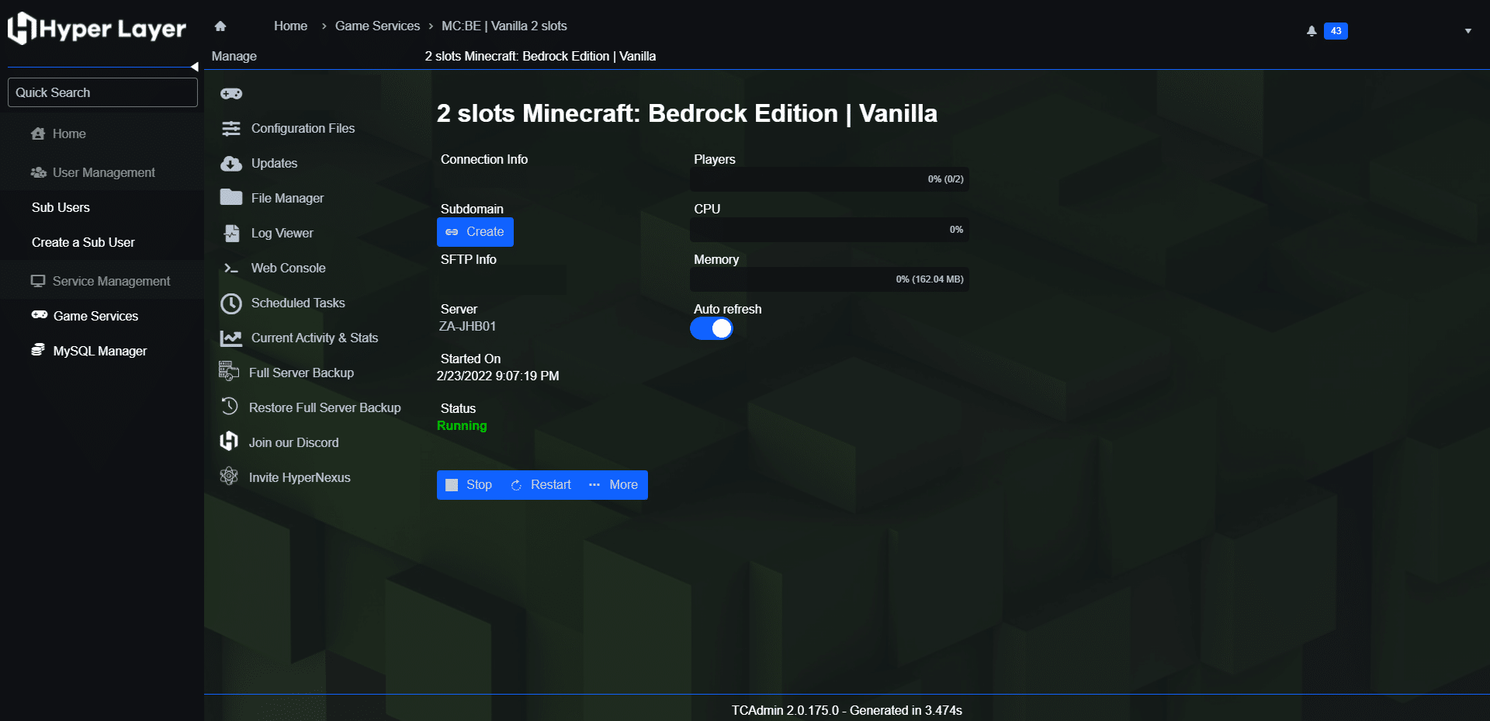Click the Current Activity & Stats chart icon
The height and width of the screenshot is (721, 1490).
[231, 338]
